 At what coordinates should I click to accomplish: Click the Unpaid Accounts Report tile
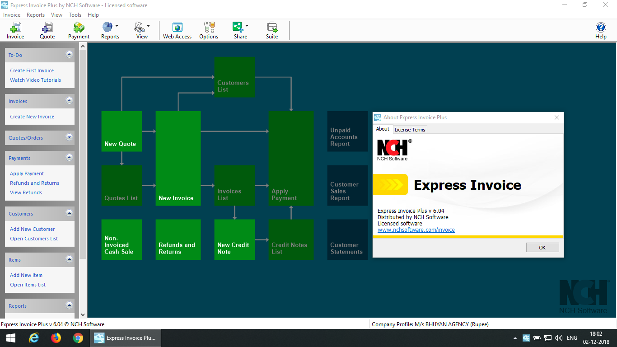pos(347,131)
